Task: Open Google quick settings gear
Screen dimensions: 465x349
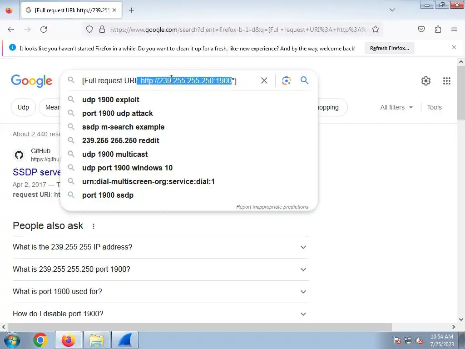Action: click(x=426, y=81)
